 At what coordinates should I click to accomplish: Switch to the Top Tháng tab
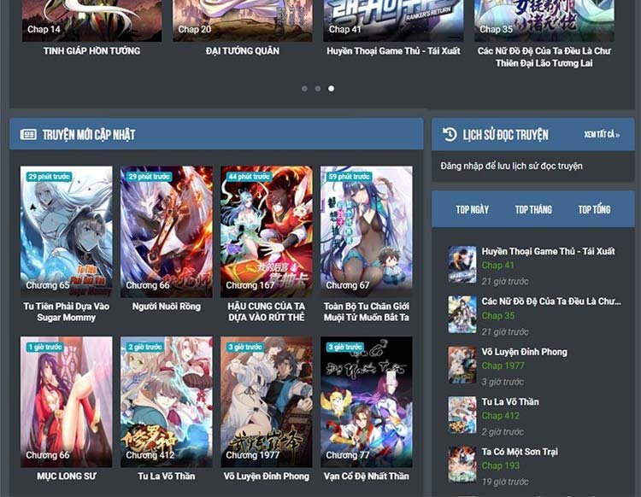pos(533,209)
